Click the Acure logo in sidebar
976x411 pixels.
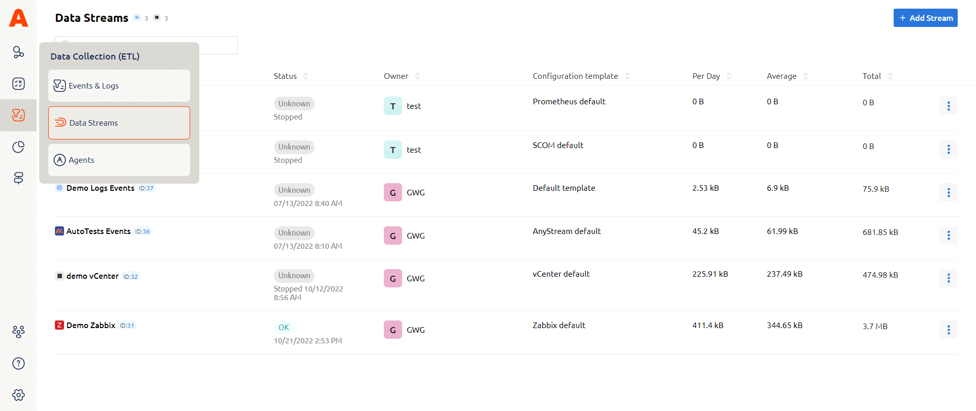tap(18, 18)
